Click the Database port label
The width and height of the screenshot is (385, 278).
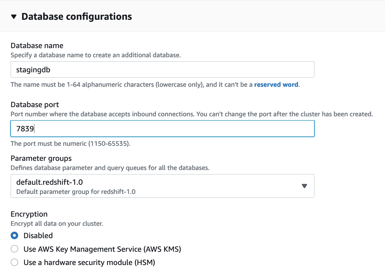[35, 105]
